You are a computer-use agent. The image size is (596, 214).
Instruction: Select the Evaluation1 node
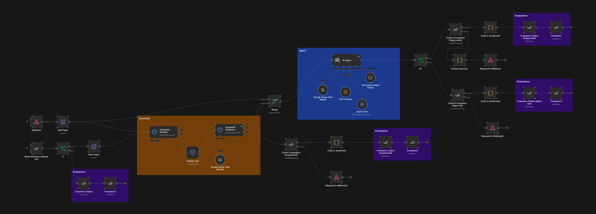coord(412,142)
